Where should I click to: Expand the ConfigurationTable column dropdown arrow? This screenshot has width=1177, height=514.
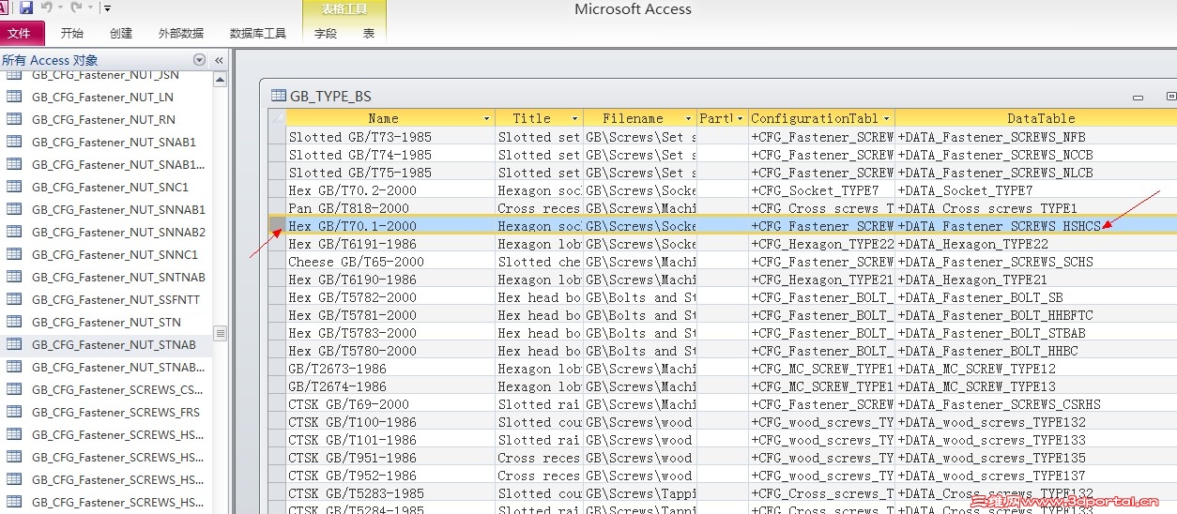coord(885,119)
